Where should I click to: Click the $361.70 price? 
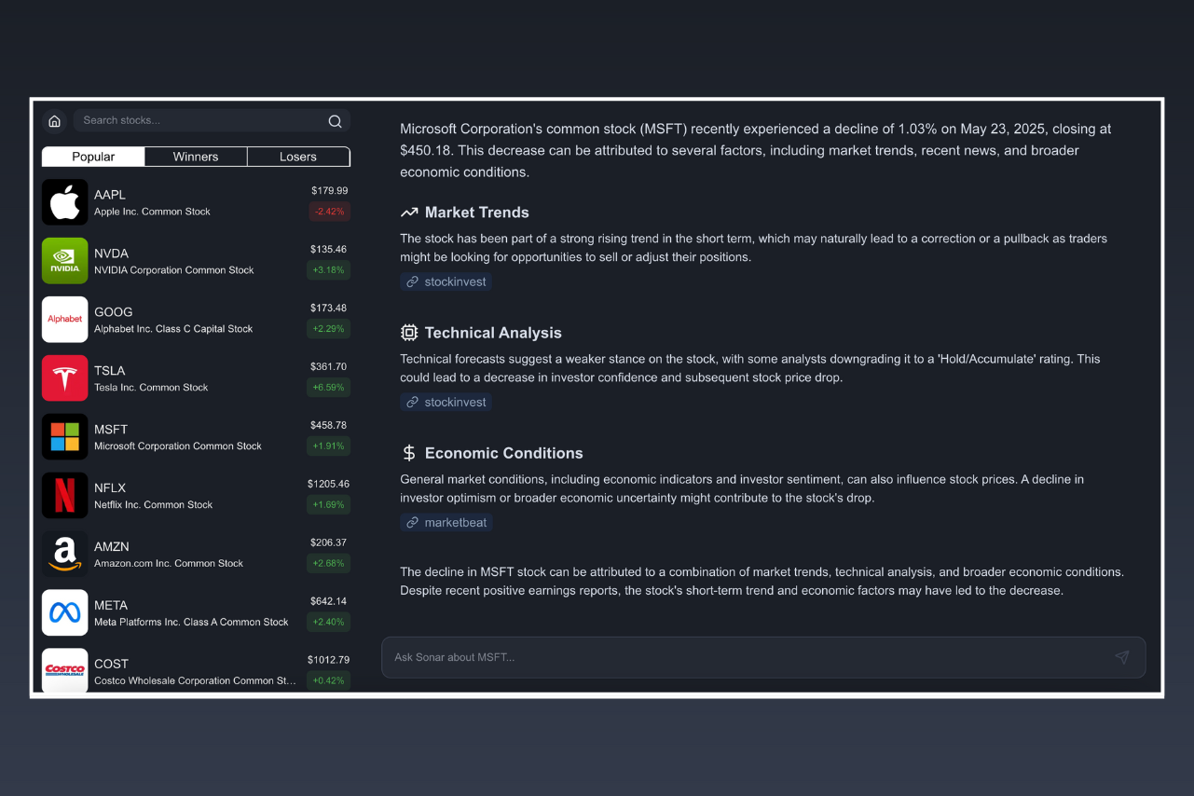(x=329, y=367)
